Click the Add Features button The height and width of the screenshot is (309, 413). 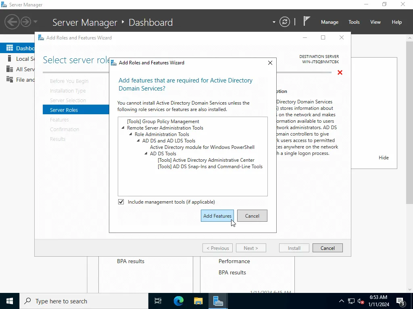coord(217,216)
